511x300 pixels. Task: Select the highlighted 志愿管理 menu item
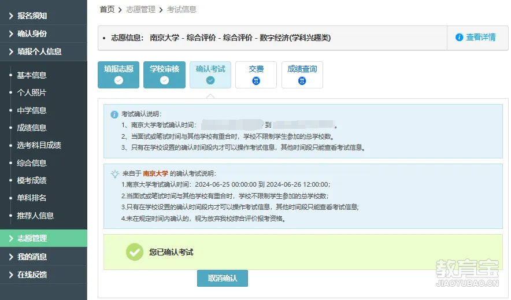coord(43,238)
